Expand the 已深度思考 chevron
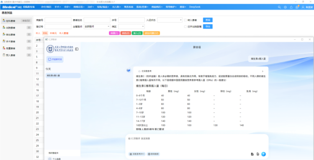This screenshot has width=314, height=160. 263,71
